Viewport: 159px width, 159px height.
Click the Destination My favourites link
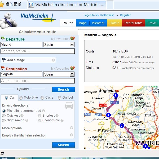[x=60, y=69]
